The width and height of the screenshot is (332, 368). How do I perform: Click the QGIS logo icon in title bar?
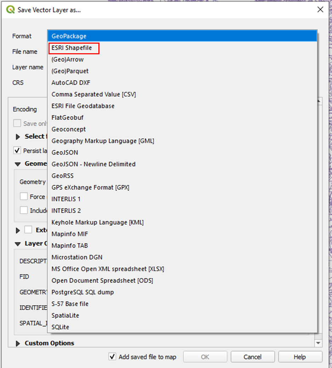10,10
